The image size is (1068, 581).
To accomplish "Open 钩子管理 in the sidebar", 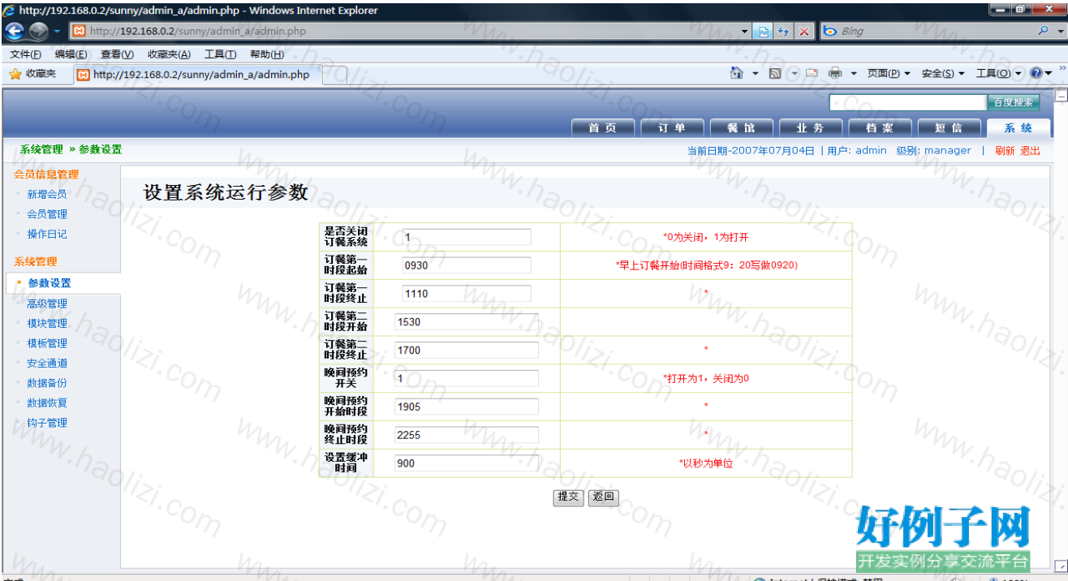I will (x=47, y=423).
